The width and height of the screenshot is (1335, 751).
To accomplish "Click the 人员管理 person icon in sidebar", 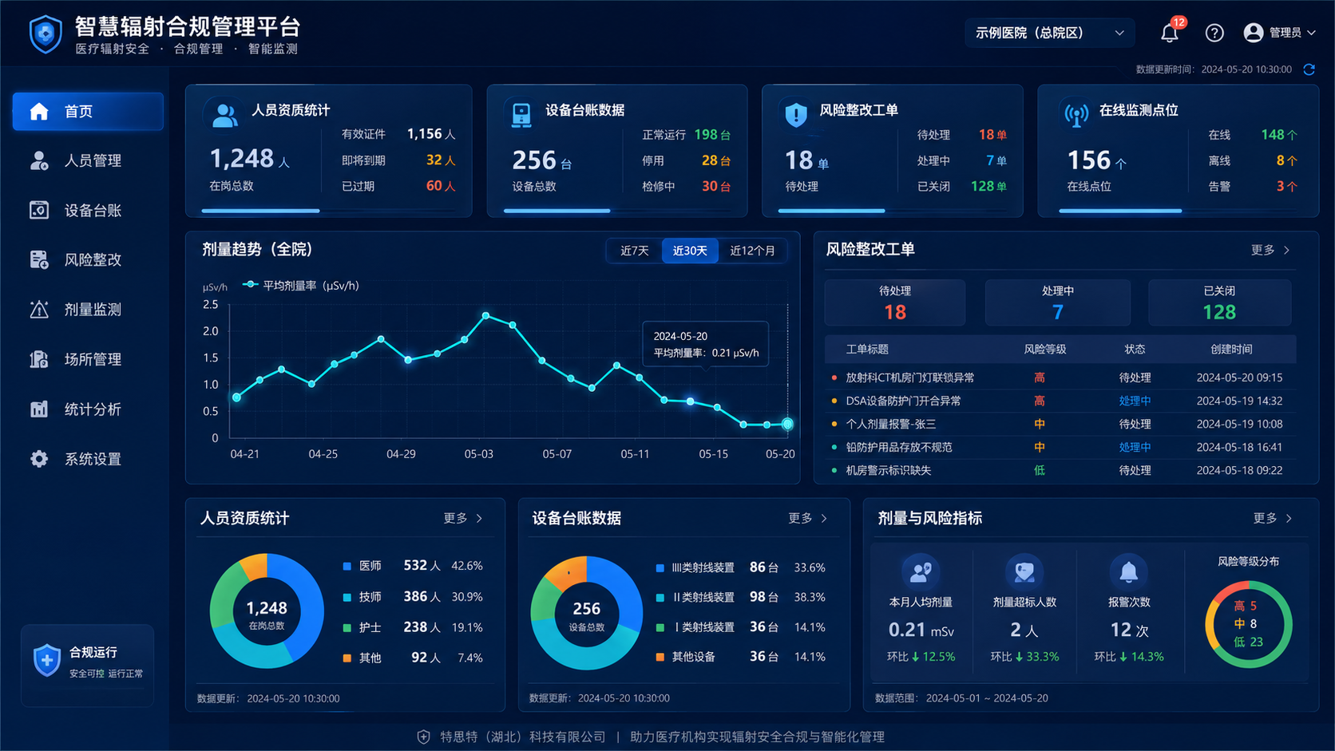I will pos(39,160).
